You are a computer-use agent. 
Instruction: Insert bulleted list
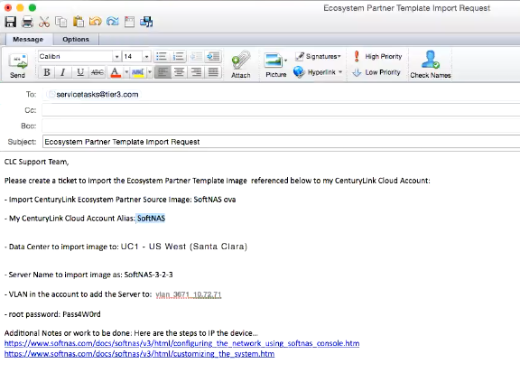pos(162,56)
